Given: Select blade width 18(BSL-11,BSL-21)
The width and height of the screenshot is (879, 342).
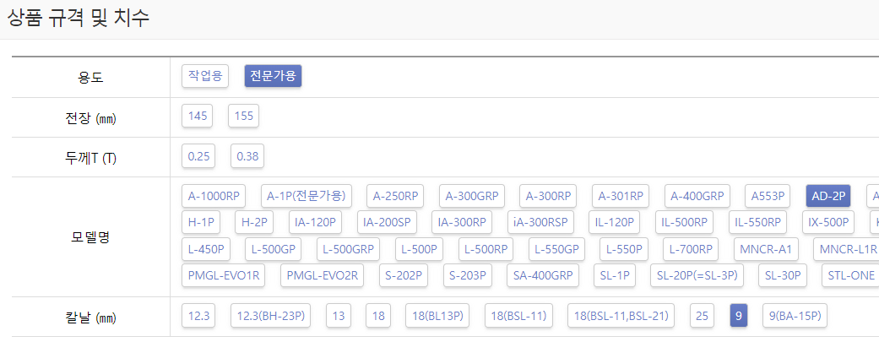Looking at the screenshot, I should (x=621, y=316).
